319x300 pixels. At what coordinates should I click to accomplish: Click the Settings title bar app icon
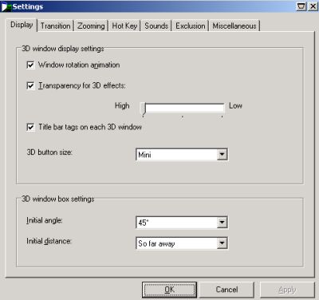(x=6, y=6)
